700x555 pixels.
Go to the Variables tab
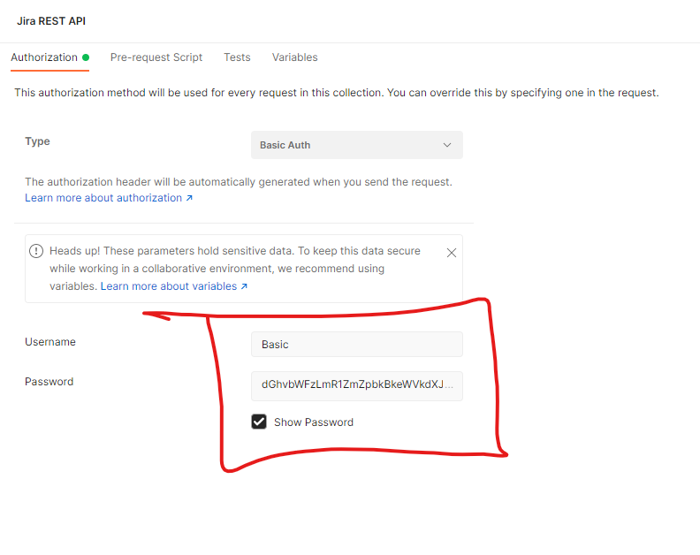294,57
